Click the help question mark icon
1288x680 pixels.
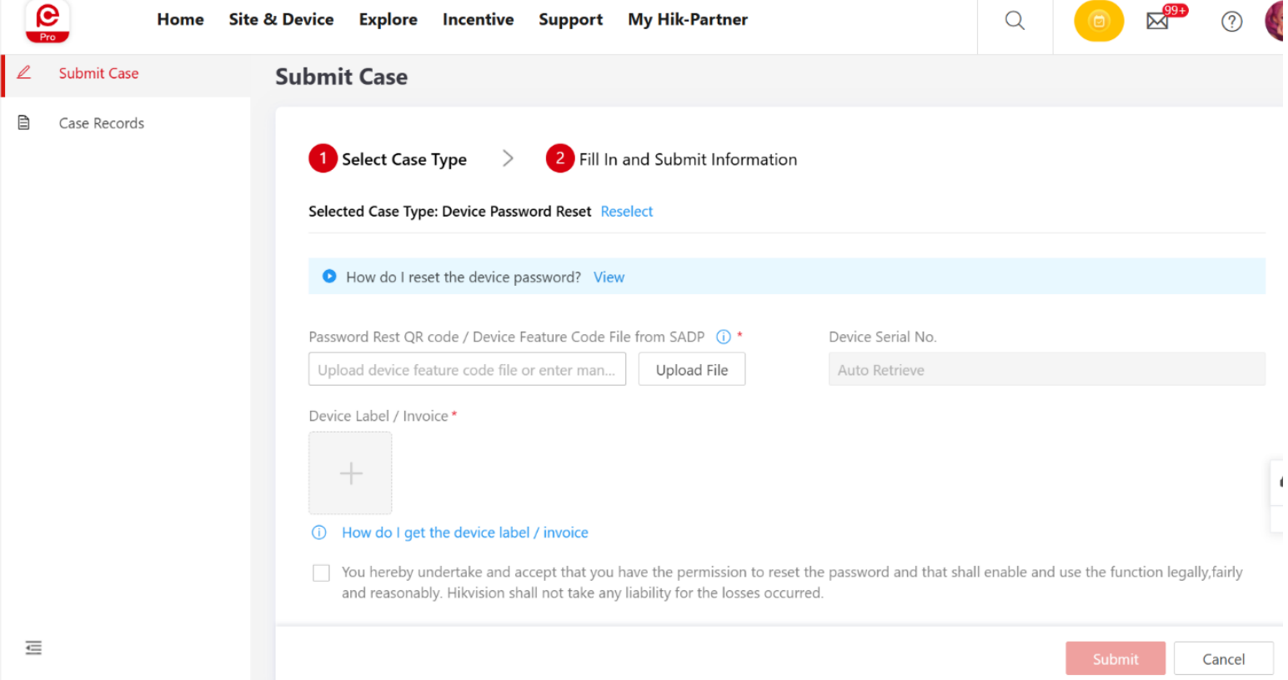click(x=1231, y=22)
